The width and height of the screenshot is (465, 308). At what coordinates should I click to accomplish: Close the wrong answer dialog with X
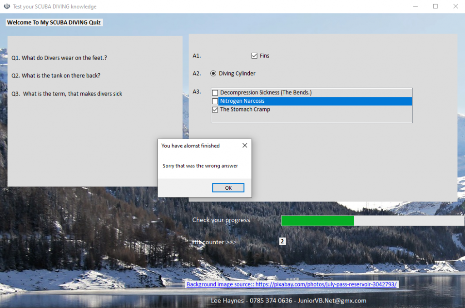245,146
